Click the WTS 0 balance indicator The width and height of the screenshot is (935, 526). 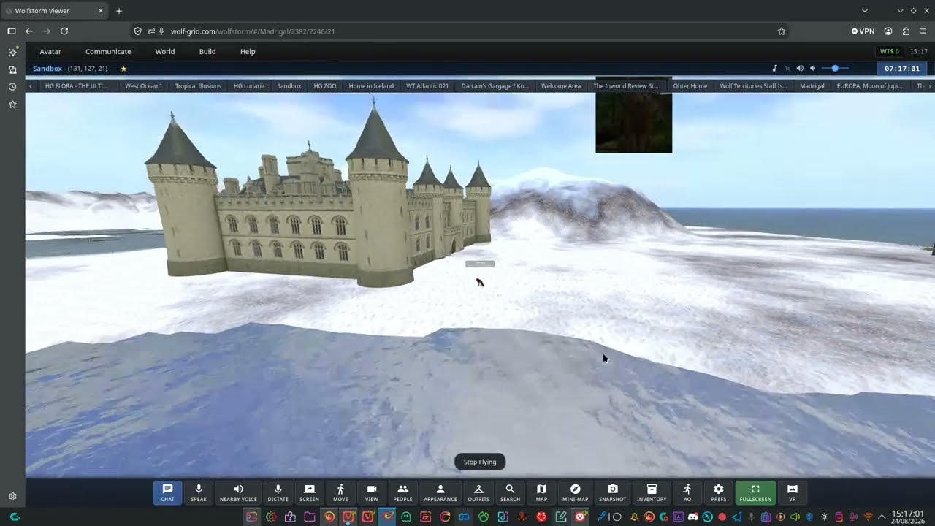point(890,51)
